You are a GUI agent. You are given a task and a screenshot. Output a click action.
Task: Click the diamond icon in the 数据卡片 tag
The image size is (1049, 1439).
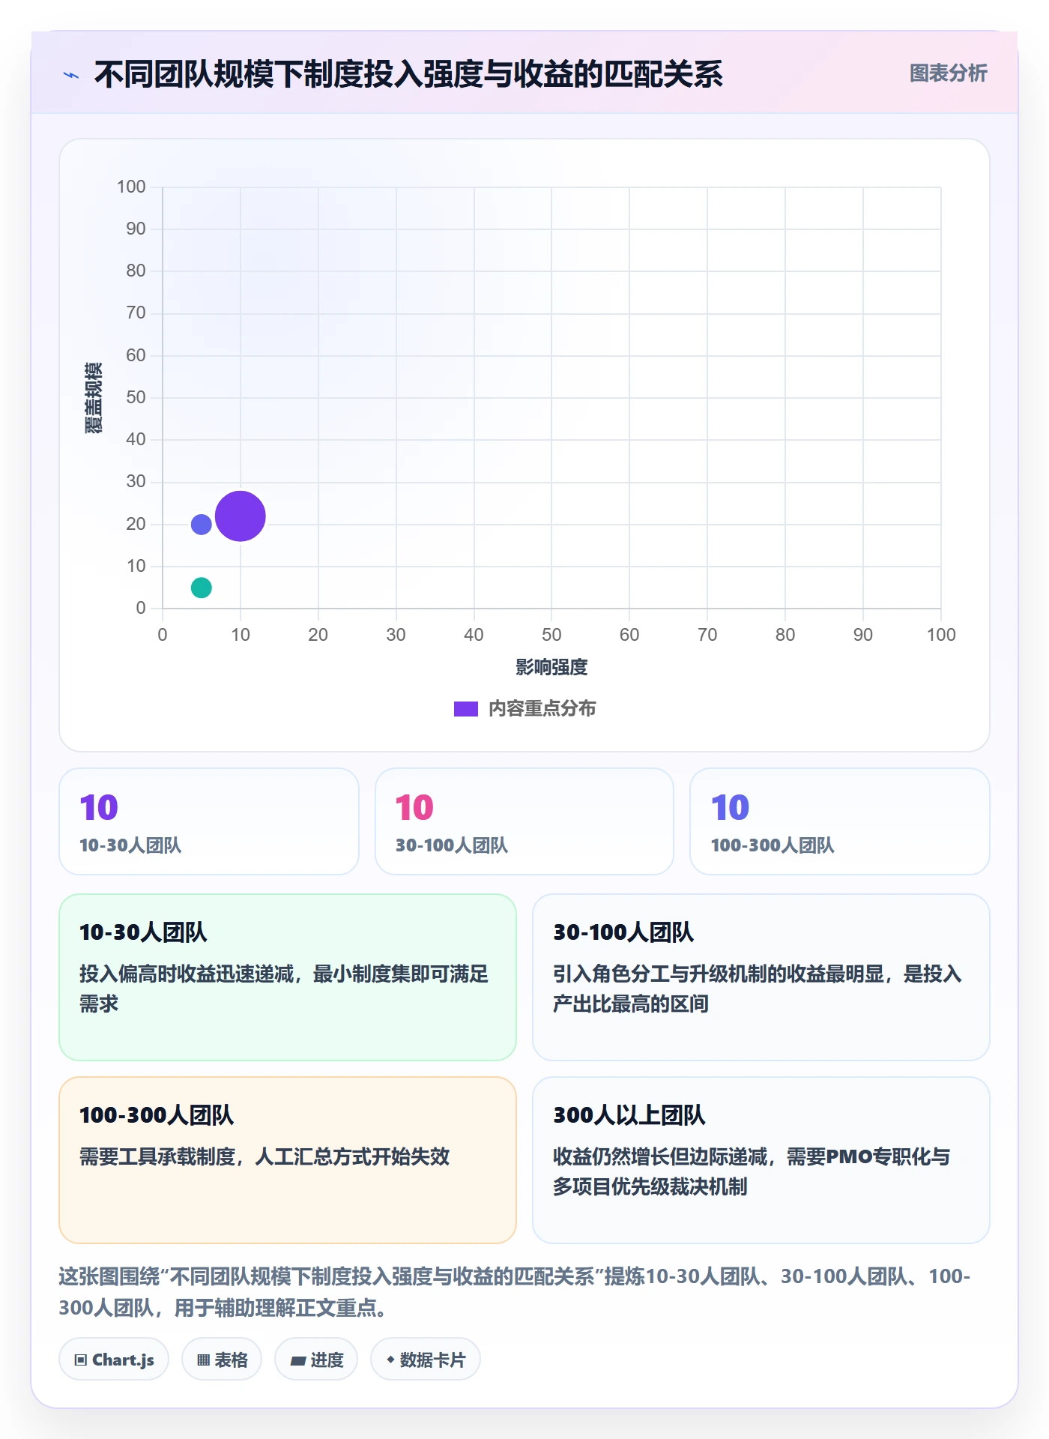coord(390,1360)
